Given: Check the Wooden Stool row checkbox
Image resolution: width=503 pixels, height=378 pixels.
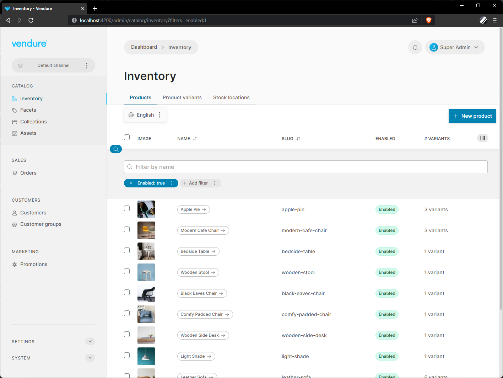Looking at the screenshot, I should (x=127, y=271).
